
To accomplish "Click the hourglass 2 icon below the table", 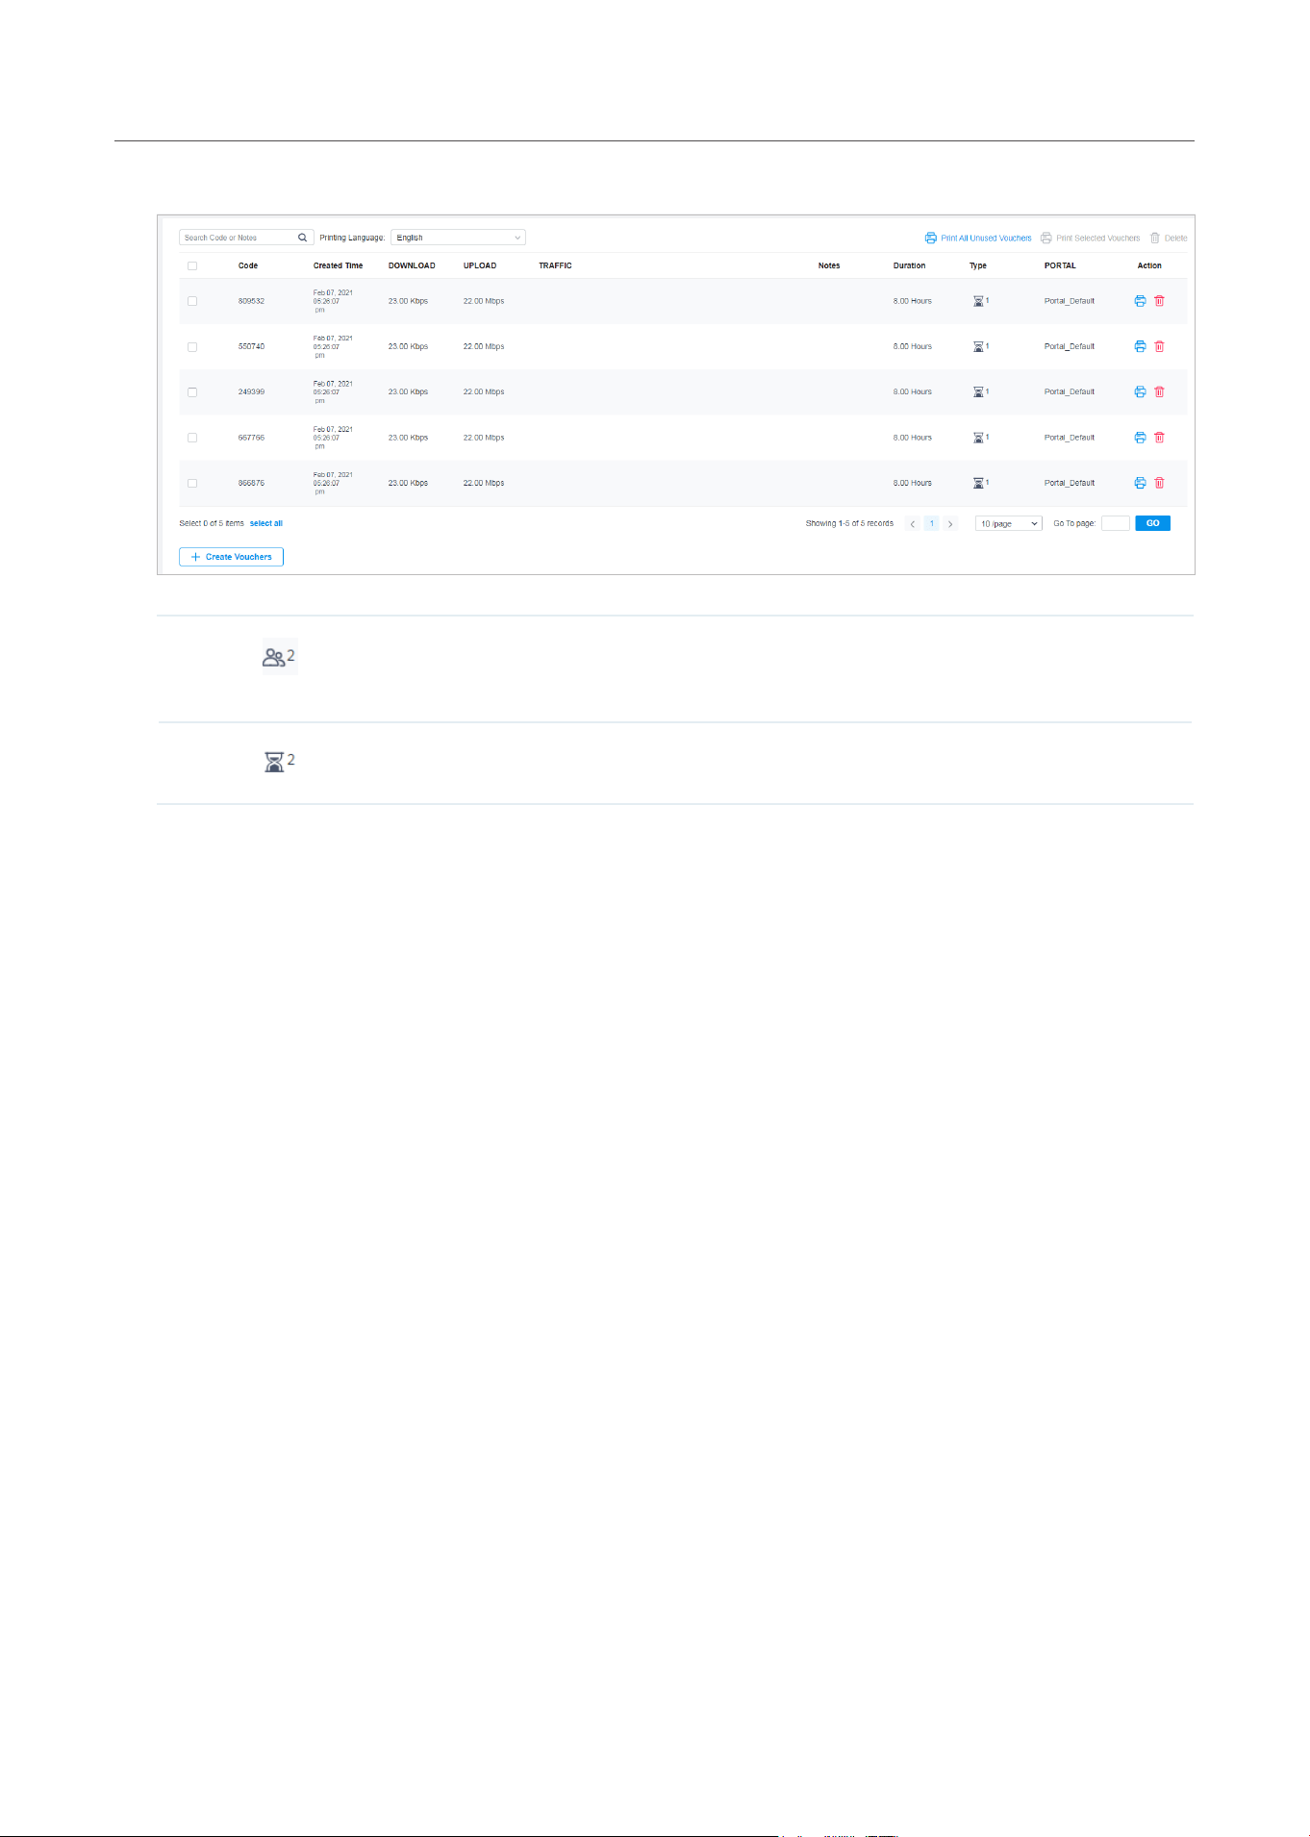I will point(280,761).
